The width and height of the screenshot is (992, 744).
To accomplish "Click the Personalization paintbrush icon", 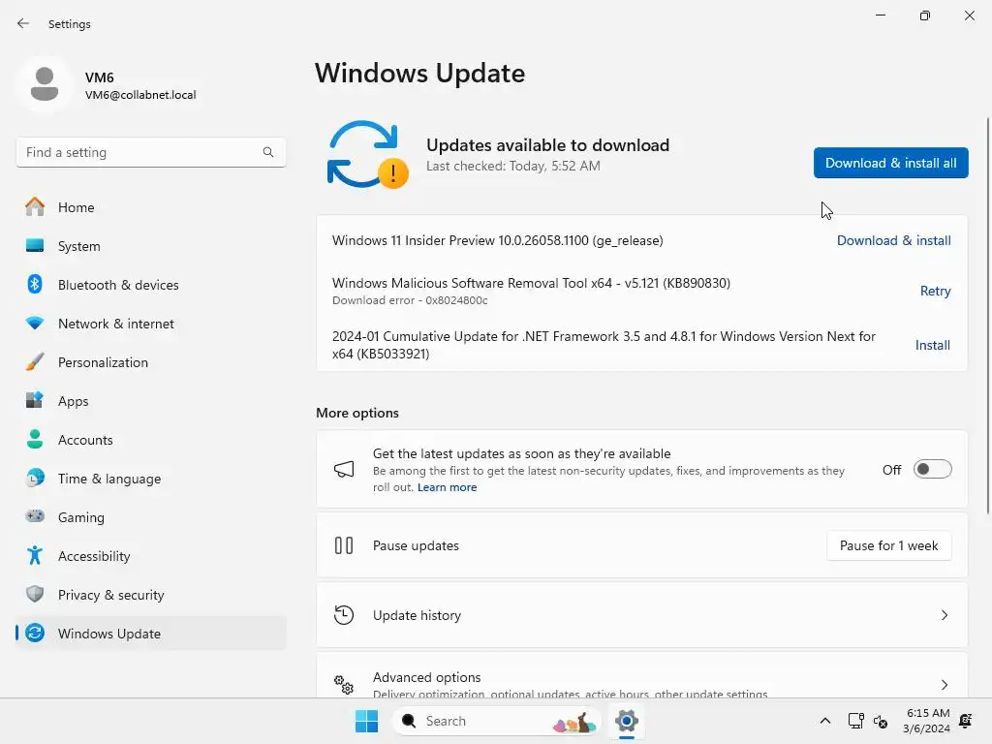I will click(35, 362).
